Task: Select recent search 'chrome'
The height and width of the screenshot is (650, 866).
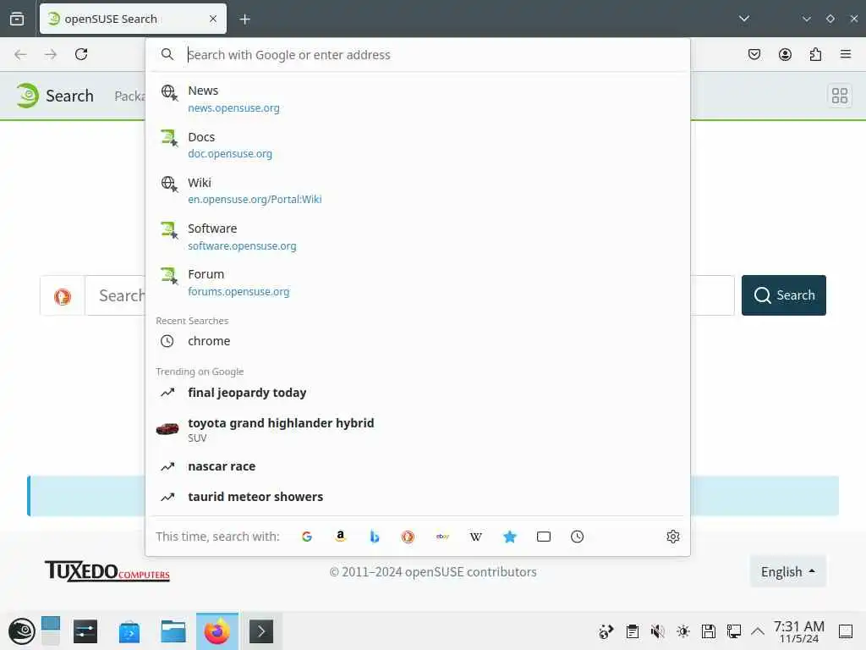Action: [x=418, y=341]
